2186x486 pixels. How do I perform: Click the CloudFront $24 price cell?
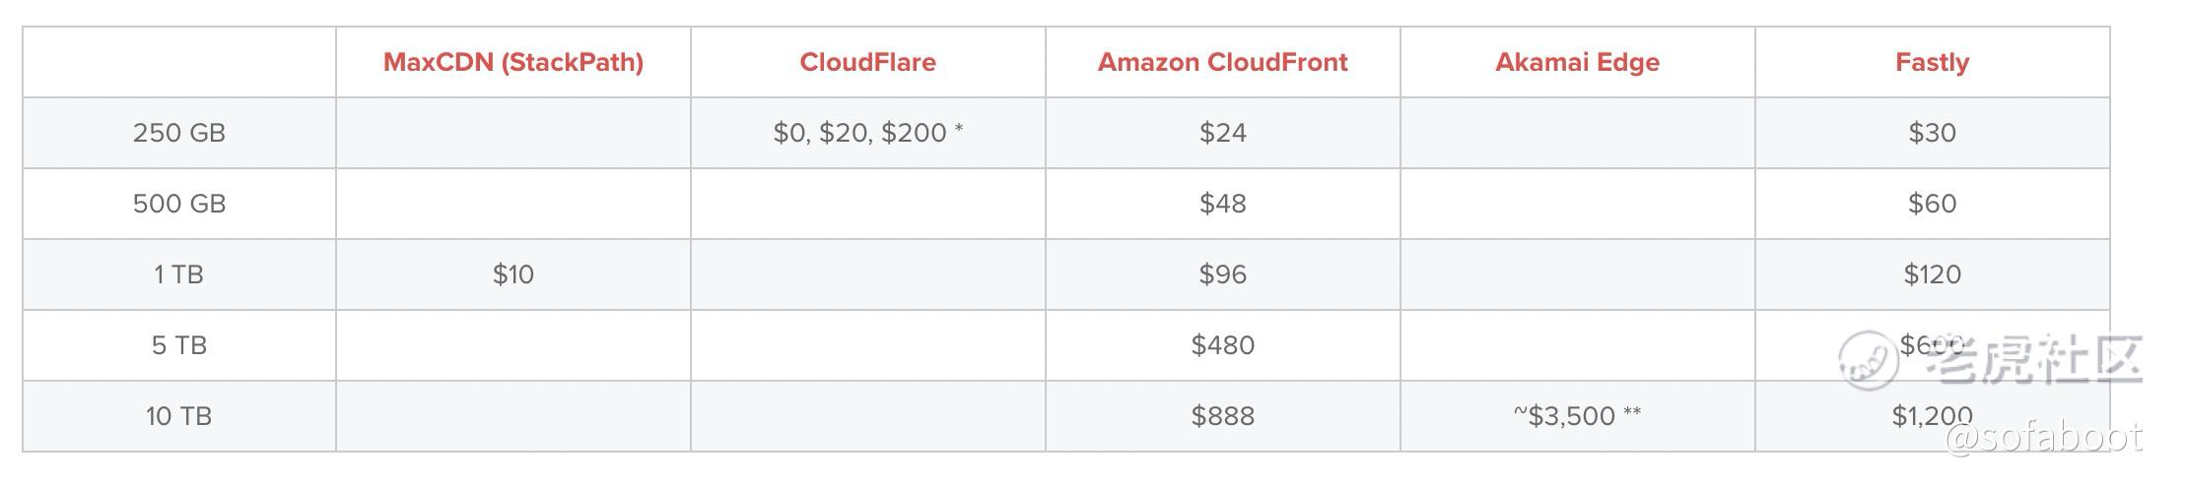point(1222,133)
